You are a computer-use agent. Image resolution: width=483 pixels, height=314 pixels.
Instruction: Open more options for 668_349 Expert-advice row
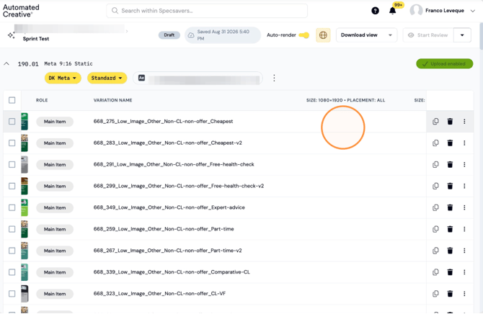pos(464,207)
